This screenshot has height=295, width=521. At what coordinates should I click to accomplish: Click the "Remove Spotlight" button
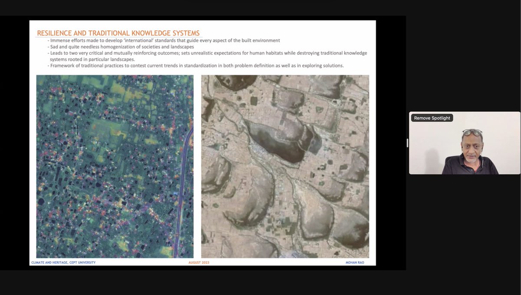point(432,118)
